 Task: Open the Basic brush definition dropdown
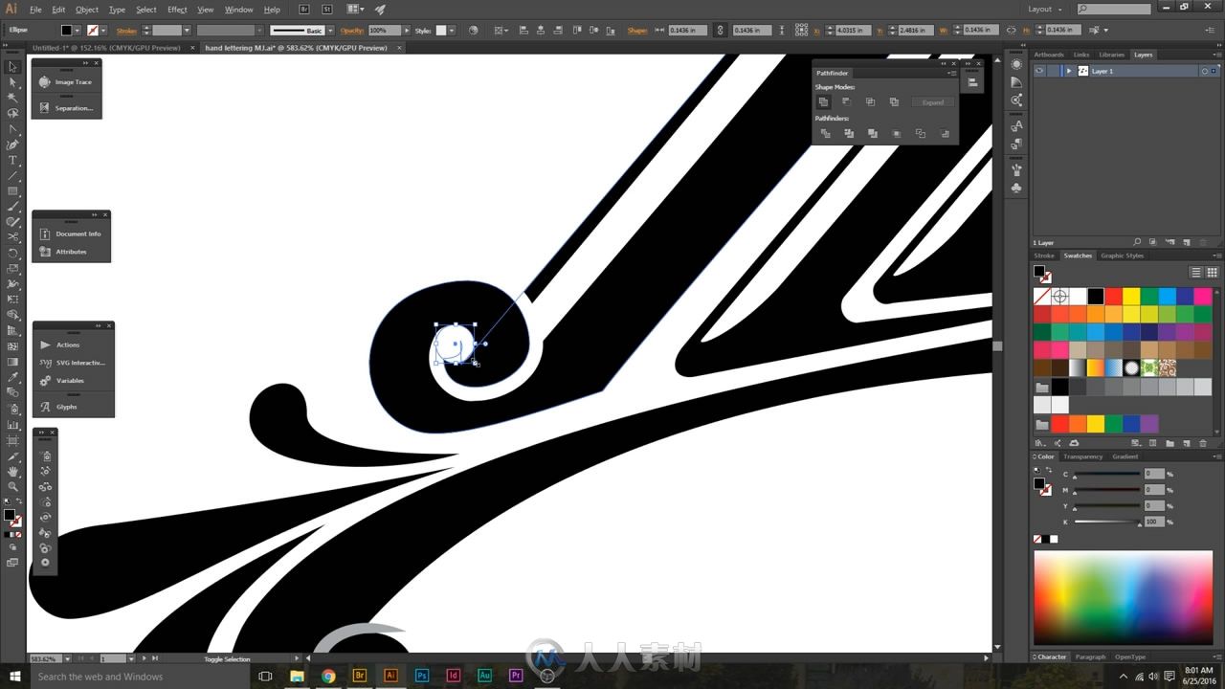point(328,31)
